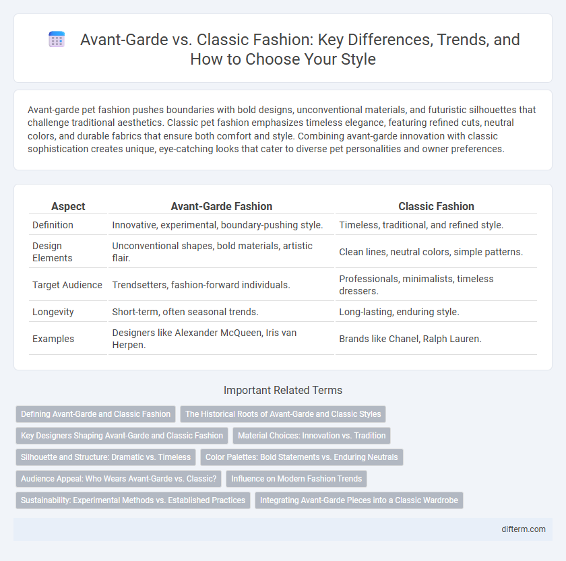The image size is (566, 561).
Task: Open 'Silhouette and Structure: Dramatic vs. Timeless'
Action: [x=106, y=457]
